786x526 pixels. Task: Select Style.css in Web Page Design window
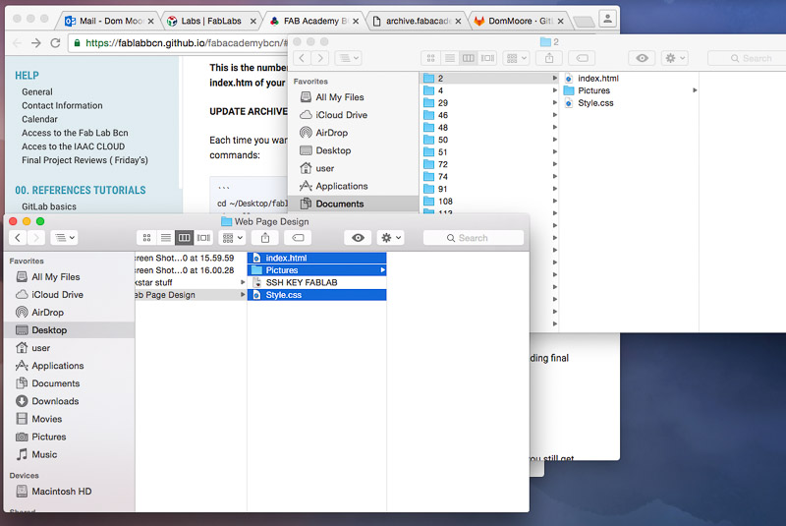click(x=316, y=295)
